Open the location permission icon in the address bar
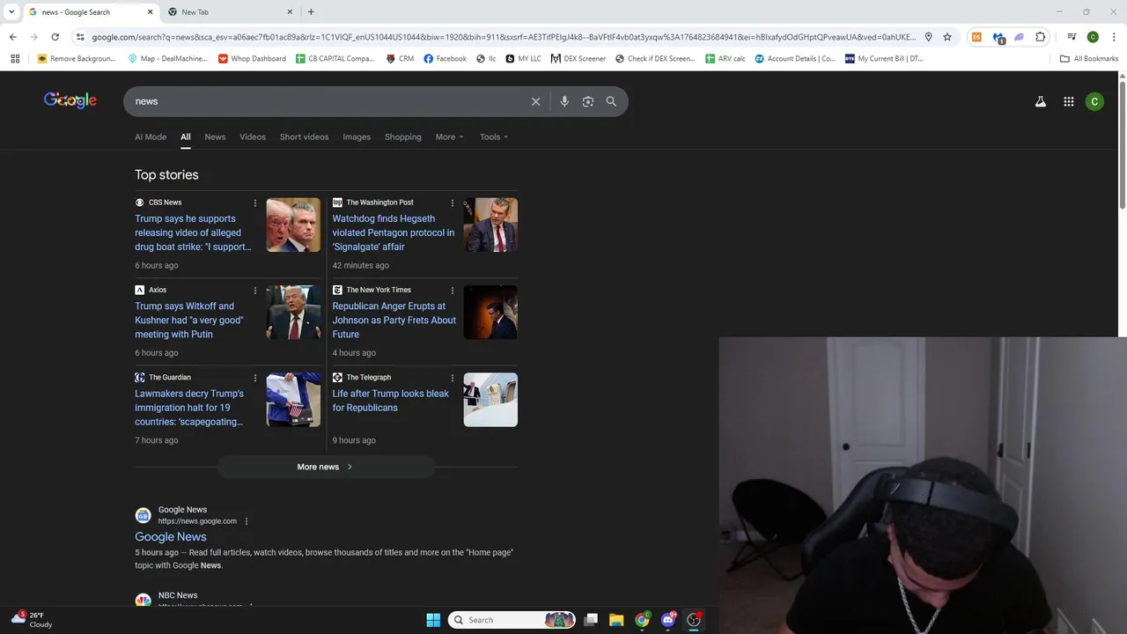Image resolution: width=1127 pixels, height=634 pixels. [x=928, y=37]
